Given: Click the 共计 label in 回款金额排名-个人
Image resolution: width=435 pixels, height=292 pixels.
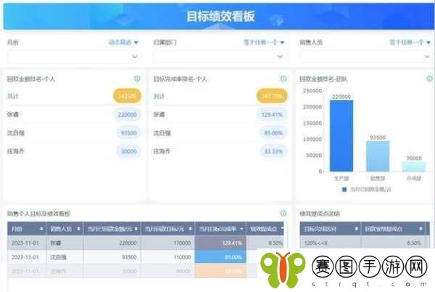Looking at the screenshot, I should coord(13,96).
